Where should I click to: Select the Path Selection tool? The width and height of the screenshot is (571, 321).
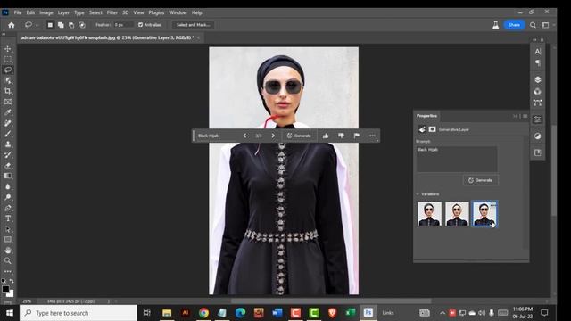coord(8,229)
